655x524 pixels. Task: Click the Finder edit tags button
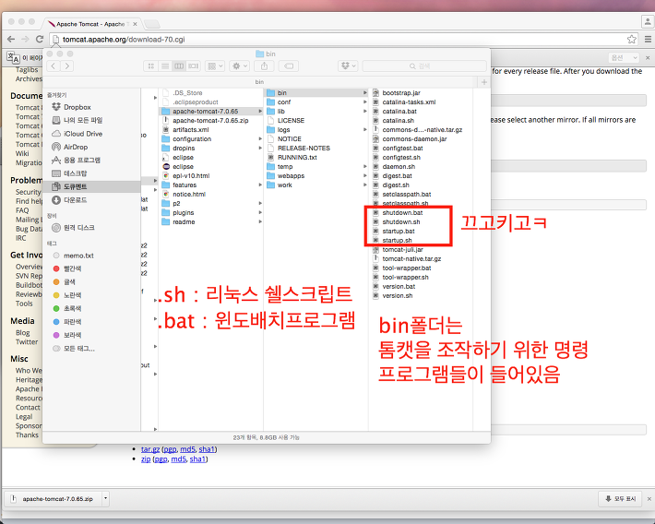(289, 66)
